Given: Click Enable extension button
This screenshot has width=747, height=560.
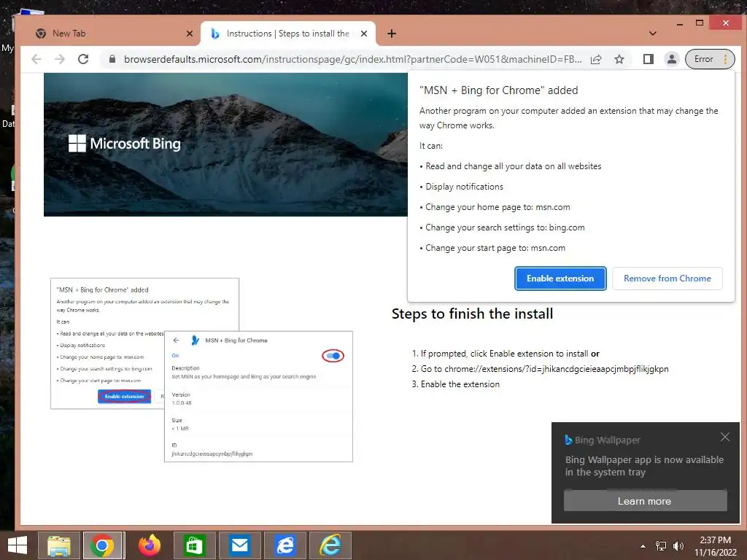Looking at the screenshot, I should coord(560,279).
